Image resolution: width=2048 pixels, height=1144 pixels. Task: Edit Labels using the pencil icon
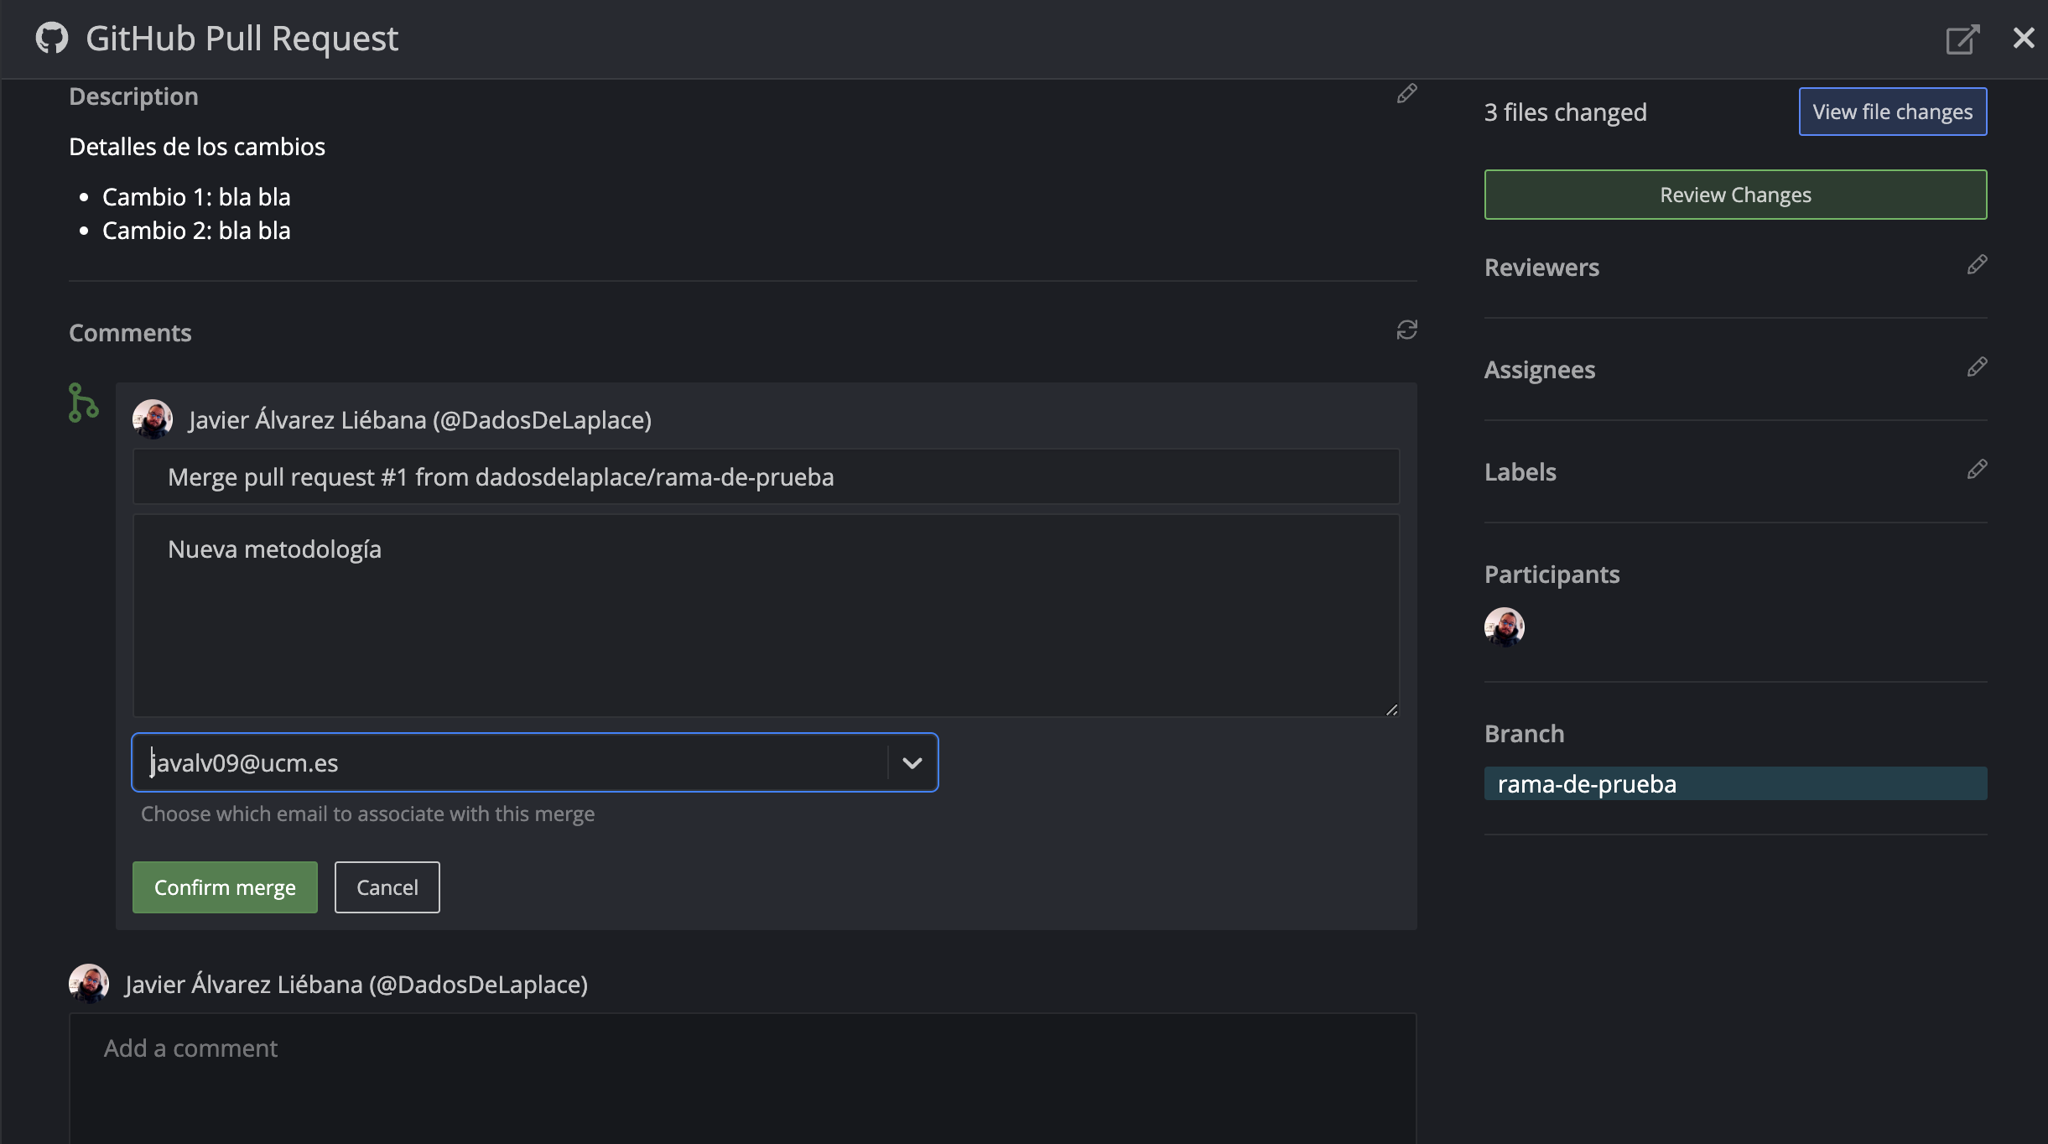(x=1977, y=470)
